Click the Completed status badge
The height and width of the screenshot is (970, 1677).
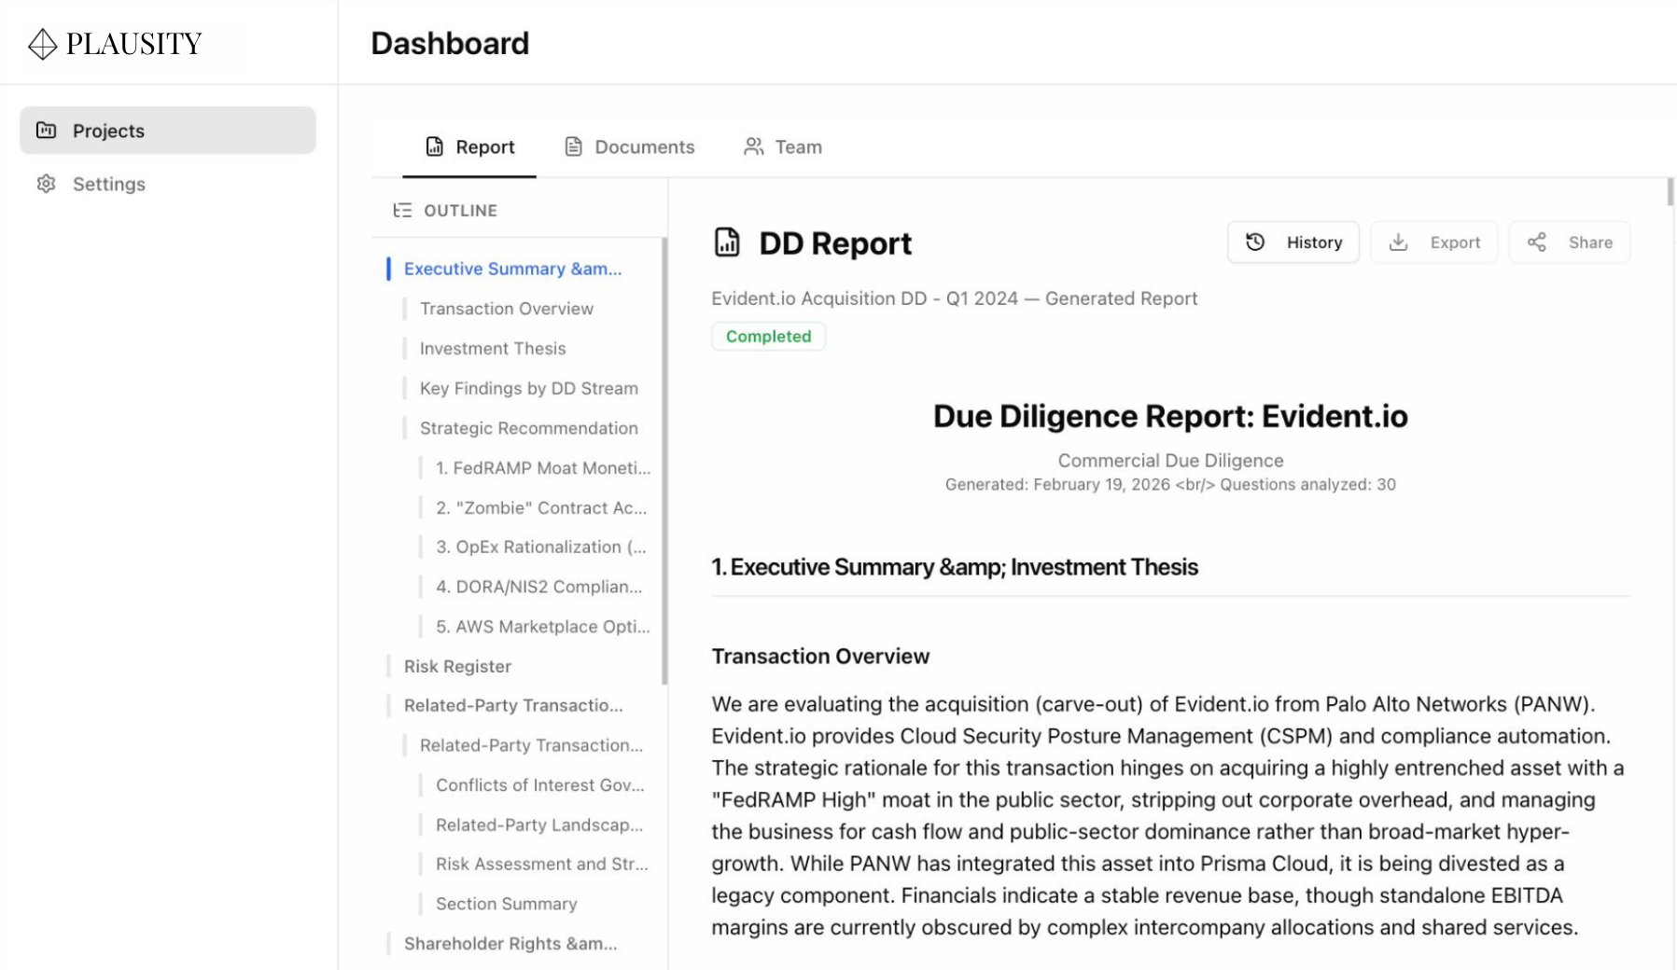coord(768,337)
